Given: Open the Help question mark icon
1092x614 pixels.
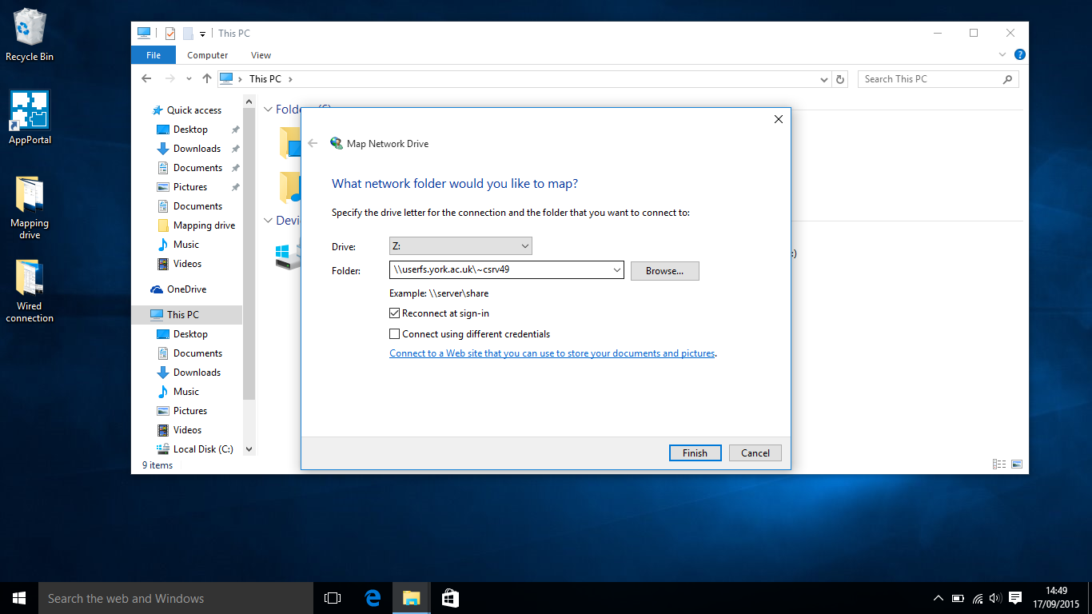Looking at the screenshot, I should tap(1020, 55).
